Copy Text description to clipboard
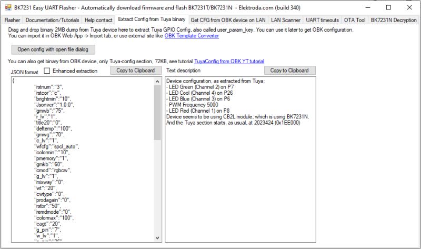Image resolution: width=421 pixels, height=249 pixels. pos(289,71)
